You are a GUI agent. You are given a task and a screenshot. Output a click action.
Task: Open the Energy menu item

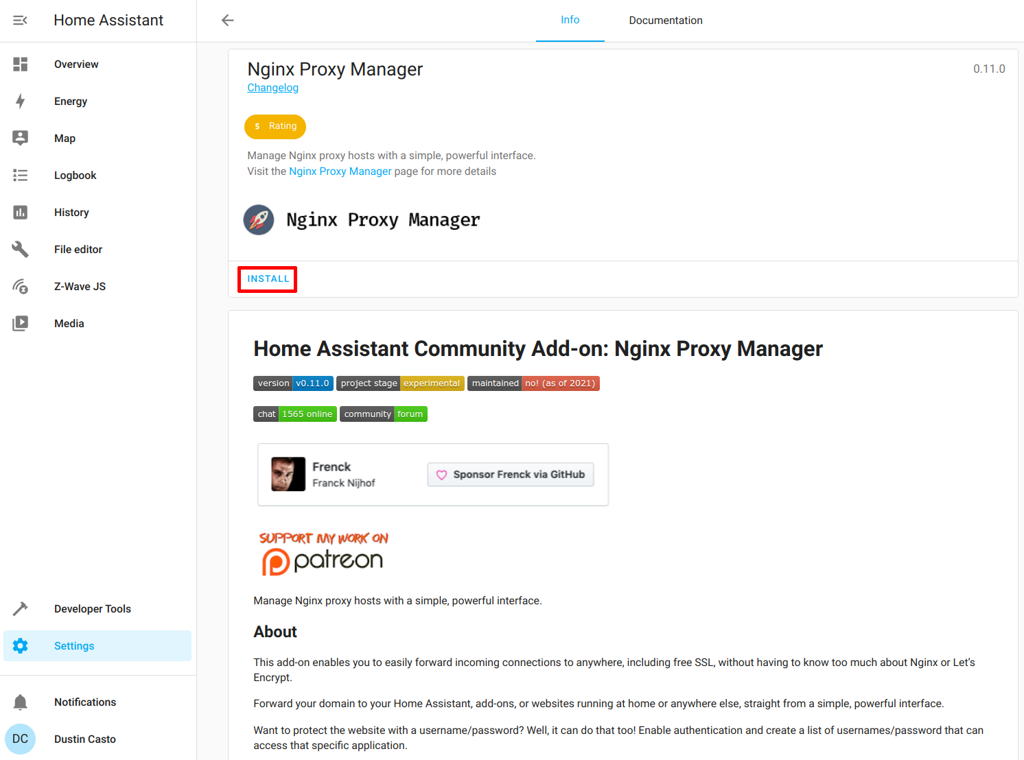click(97, 102)
